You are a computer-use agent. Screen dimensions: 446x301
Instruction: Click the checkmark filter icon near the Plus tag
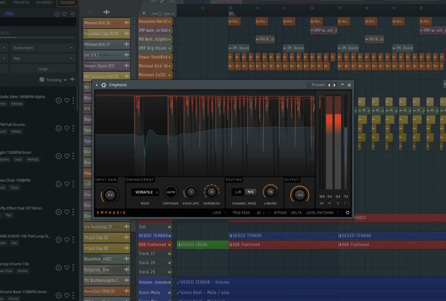[x=57, y=14]
